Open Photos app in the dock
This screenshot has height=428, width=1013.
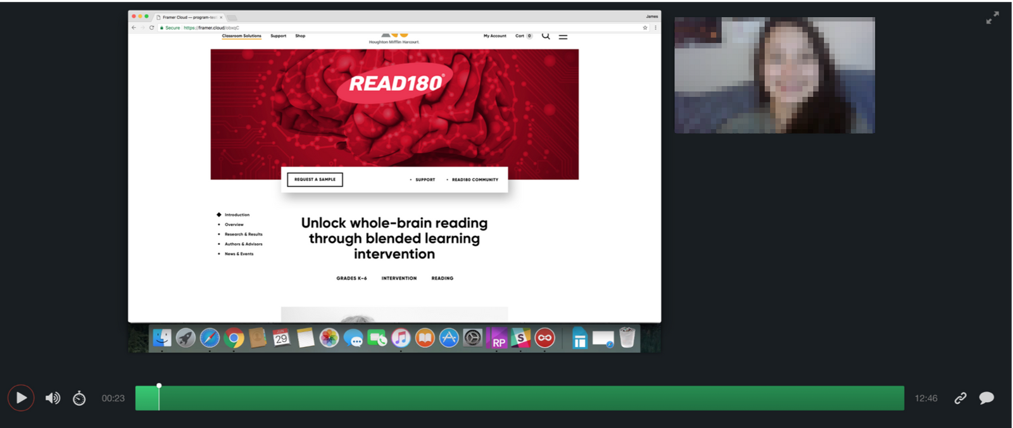[x=329, y=338]
